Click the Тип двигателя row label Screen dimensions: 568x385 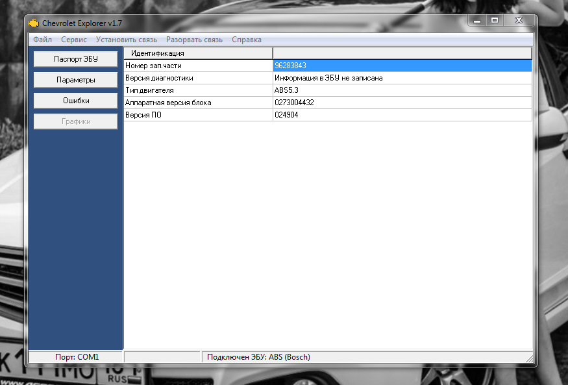click(x=198, y=90)
